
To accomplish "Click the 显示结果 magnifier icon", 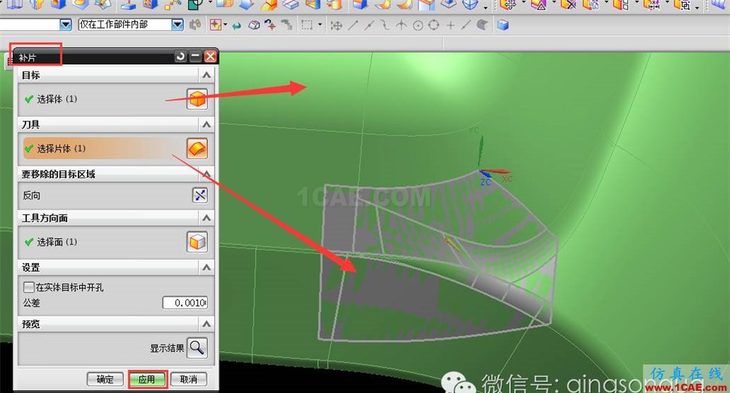I will click(197, 348).
